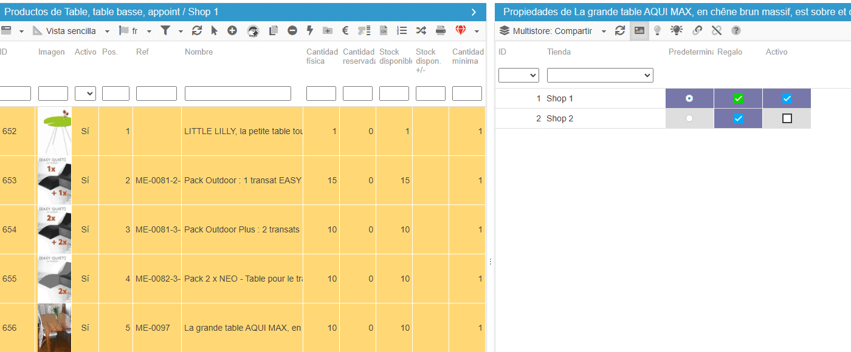Collapse the products panel with header chevron
Viewport: 851px width, 352px height.
pos(474,12)
